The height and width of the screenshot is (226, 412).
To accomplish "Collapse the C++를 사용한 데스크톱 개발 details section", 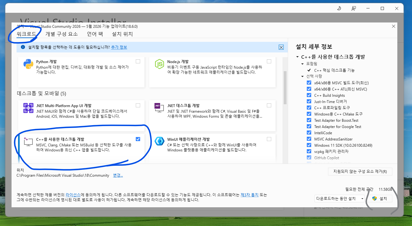I will pos(297,57).
